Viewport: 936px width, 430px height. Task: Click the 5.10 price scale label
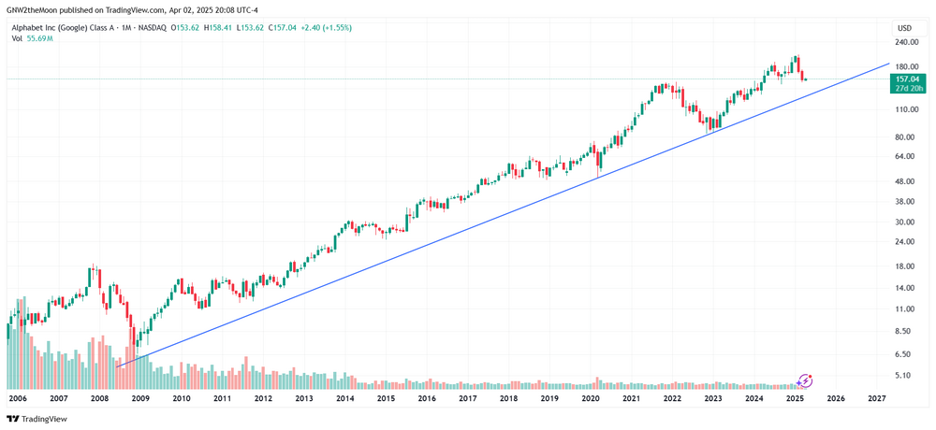point(905,376)
